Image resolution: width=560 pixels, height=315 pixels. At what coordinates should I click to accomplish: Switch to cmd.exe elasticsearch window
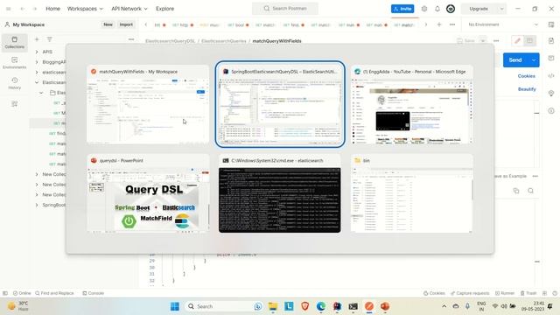[x=280, y=193]
